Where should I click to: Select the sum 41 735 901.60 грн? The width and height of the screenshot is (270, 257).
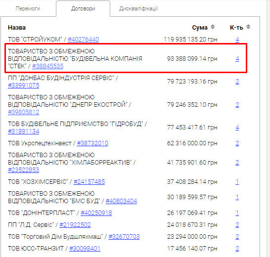[192, 163]
